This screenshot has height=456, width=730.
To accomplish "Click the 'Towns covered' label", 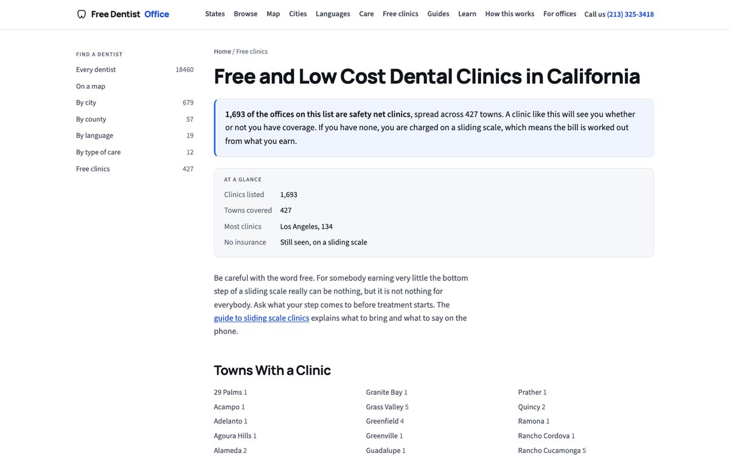I will pyautogui.click(x=248, y=210).
